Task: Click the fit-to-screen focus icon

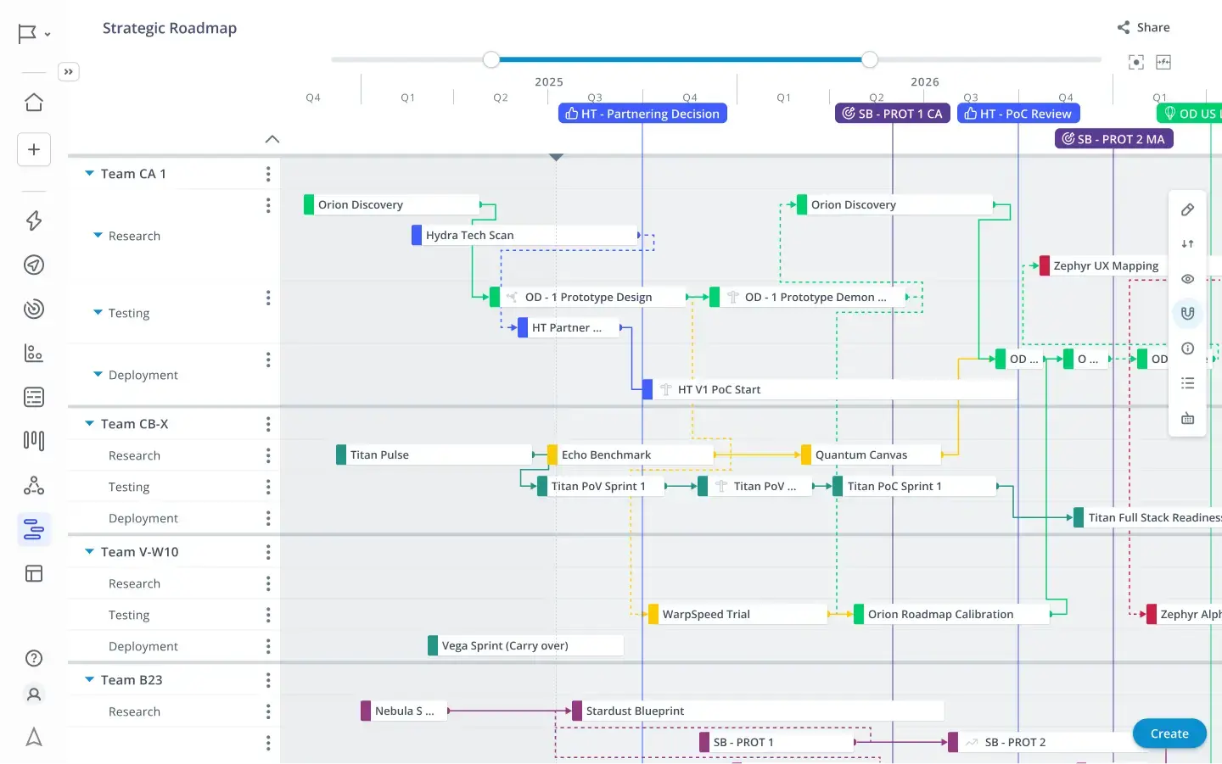Action: point(1136,62)
